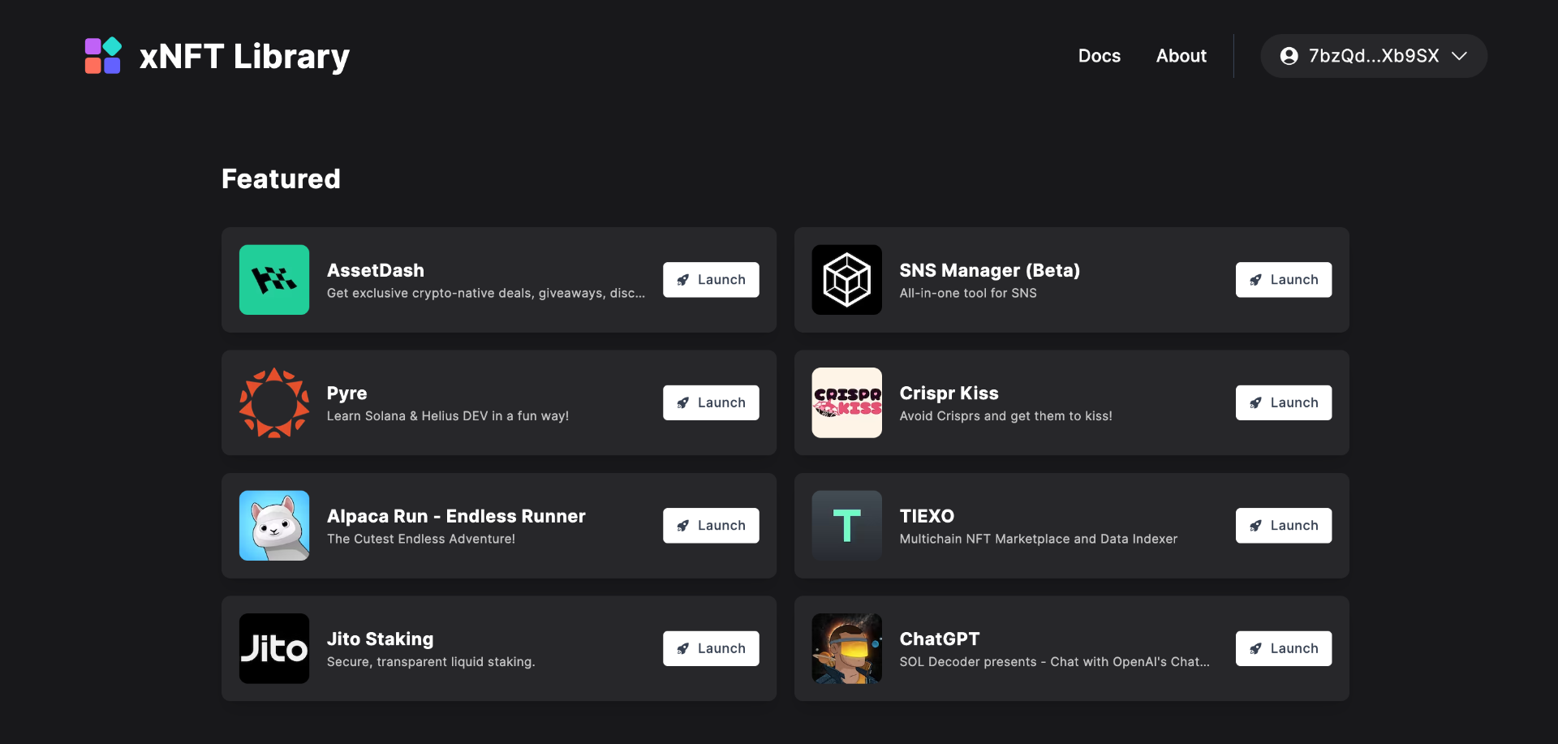Click 'All-in-one tool for SNS' description

pyautogui.click(x=968, y=293)
